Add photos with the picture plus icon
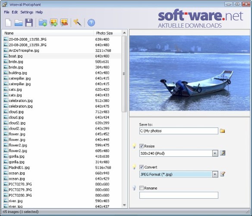Screen dimensions: 252x216 (x=54, y=22)
